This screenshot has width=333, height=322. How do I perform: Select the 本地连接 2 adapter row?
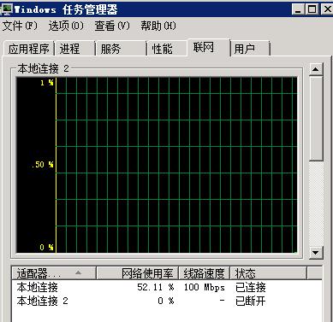pyautogui.click(x=167, y=301)
